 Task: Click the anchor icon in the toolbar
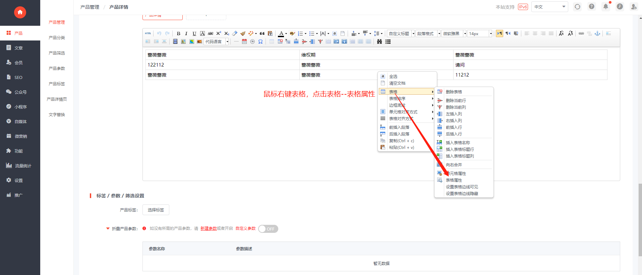click(x=597, y=33)
